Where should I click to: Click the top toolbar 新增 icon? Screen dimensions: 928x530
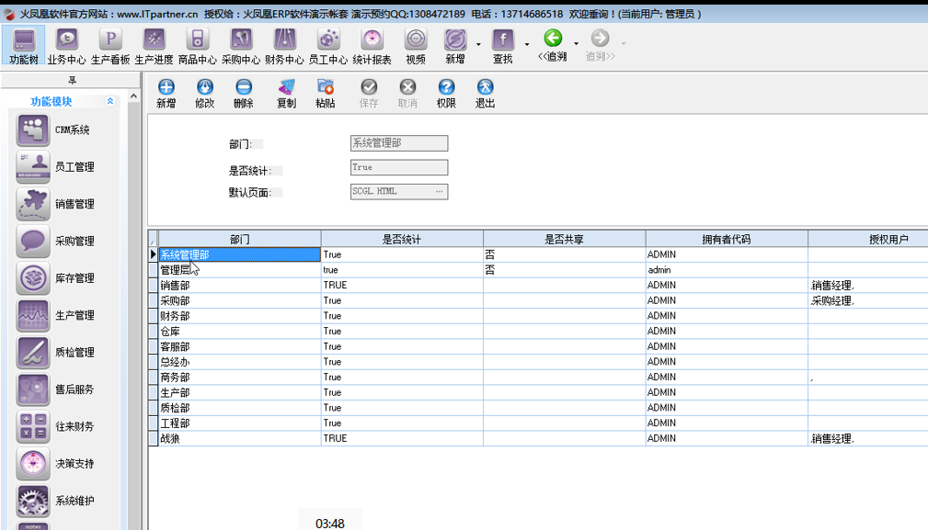click(455, 46)
